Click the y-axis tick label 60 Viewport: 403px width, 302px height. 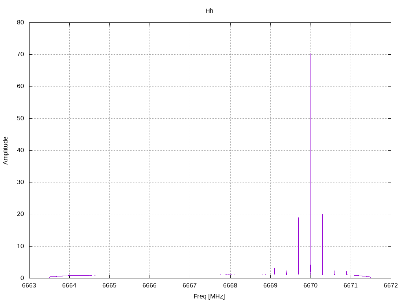click(20, 86)
